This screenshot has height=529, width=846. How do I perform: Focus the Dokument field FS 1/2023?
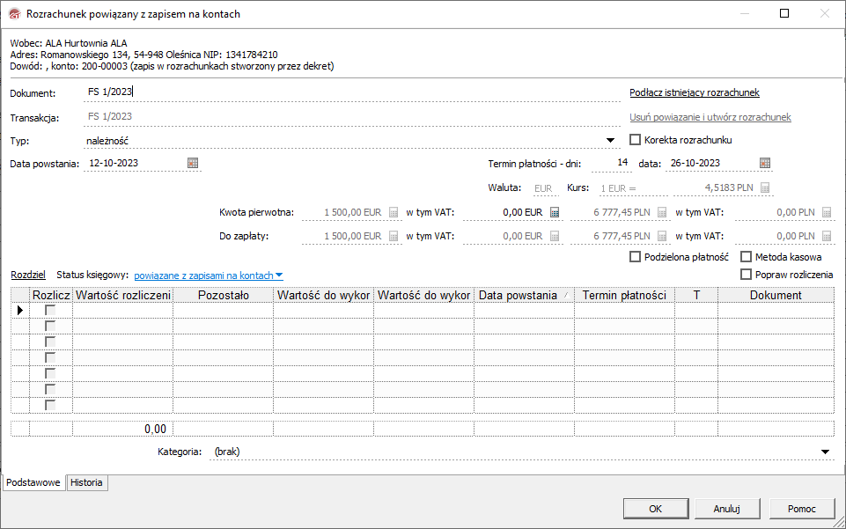352,92
